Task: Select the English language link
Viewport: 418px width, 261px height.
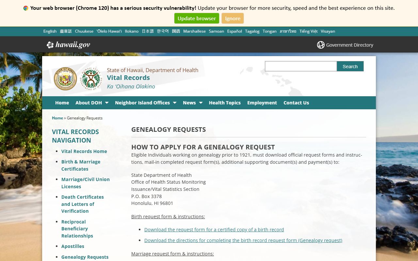Action: (x=50, y=31)
